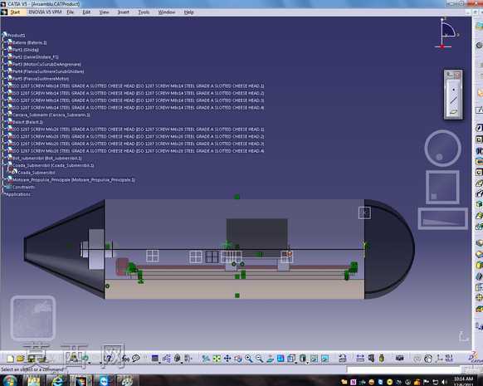
Task: Click the Normal View icon
Action: coord(270,359)
